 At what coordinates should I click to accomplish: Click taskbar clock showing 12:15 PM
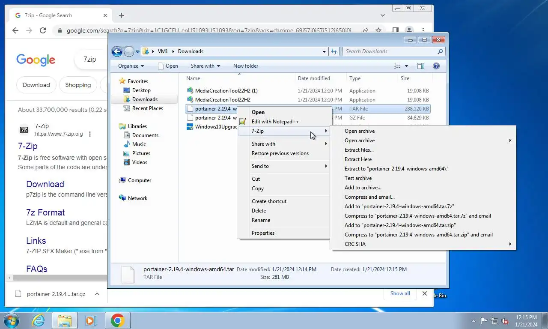tap(526, 321)
